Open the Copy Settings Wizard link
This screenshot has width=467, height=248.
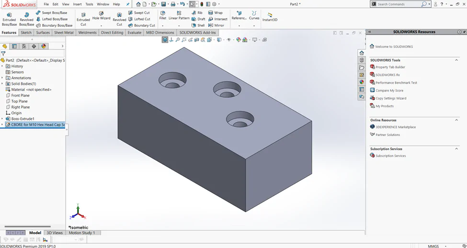click(x=388, y=98)
